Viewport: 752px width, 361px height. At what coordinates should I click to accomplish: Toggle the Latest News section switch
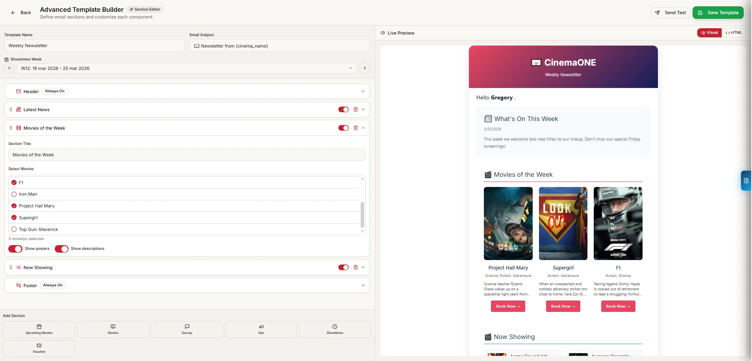coord(343,110)
